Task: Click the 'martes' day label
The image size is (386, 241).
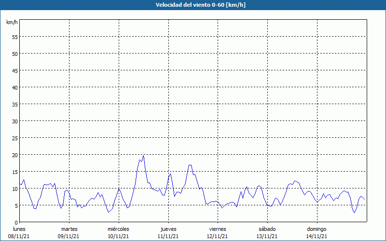Action: pyautogui.click(x=69, y=229)
